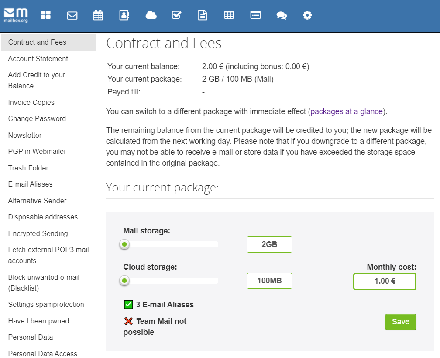The width and height of the screenshot is (440, 358).
Task: Open the Tasks checkmark icon
Action: point(176,15)
